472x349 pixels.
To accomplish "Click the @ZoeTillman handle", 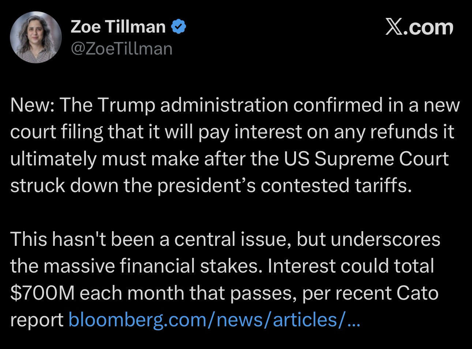I will [x=121, y=49].
